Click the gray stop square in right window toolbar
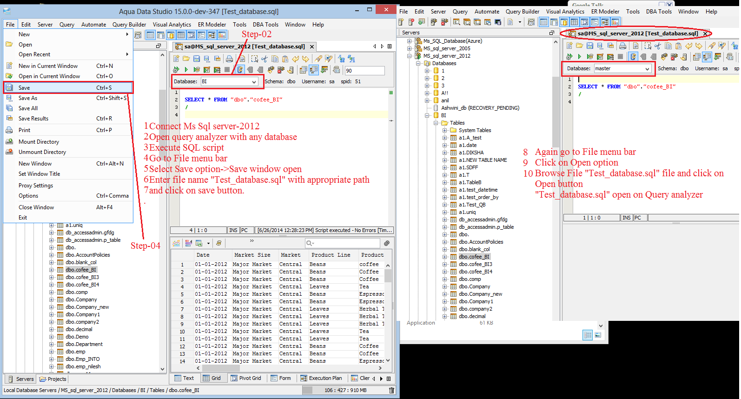The height and width of the screenshot is (399, 741). coord(621,57)
